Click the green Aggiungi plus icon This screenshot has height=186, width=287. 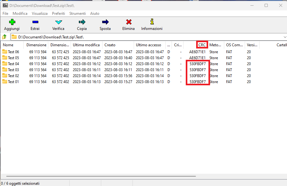pos(12,22)
